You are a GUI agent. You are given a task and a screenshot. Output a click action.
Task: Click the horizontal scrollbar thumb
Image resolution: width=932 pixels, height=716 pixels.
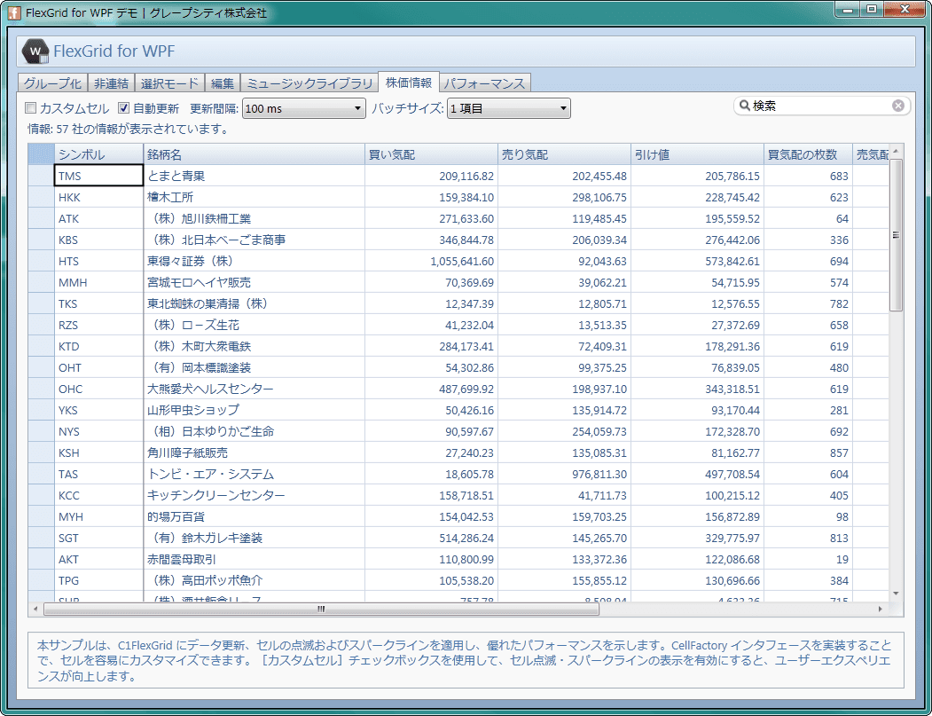tap(322, 609)
